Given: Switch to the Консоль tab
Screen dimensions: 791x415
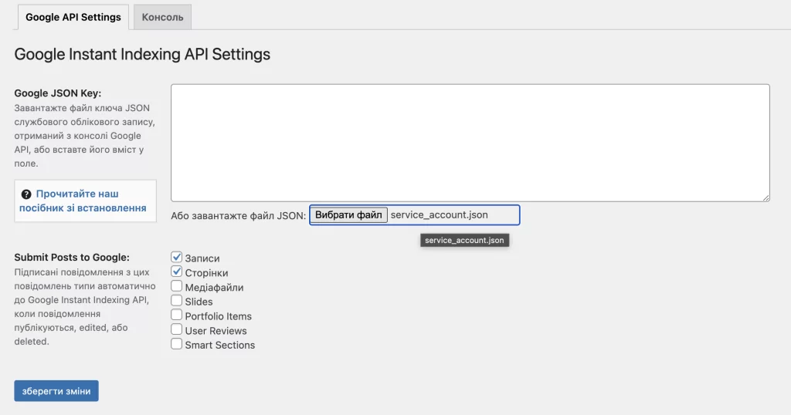Looking at the screenshot, I should tap(162, 17).
